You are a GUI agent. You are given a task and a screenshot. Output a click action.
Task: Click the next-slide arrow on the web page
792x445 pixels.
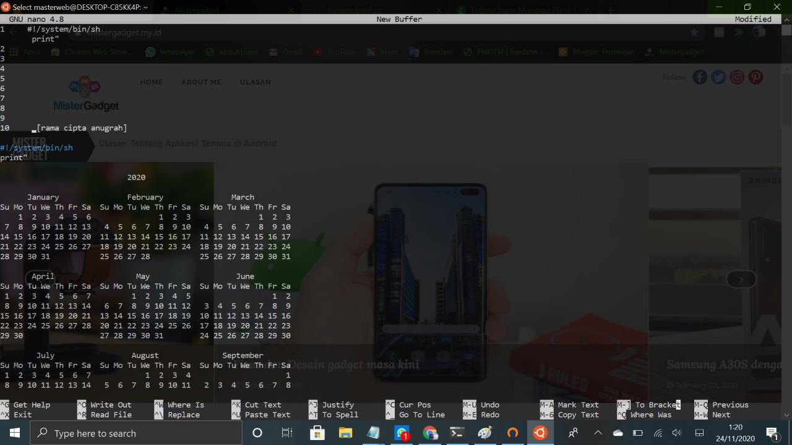click(x=741, y=279)
